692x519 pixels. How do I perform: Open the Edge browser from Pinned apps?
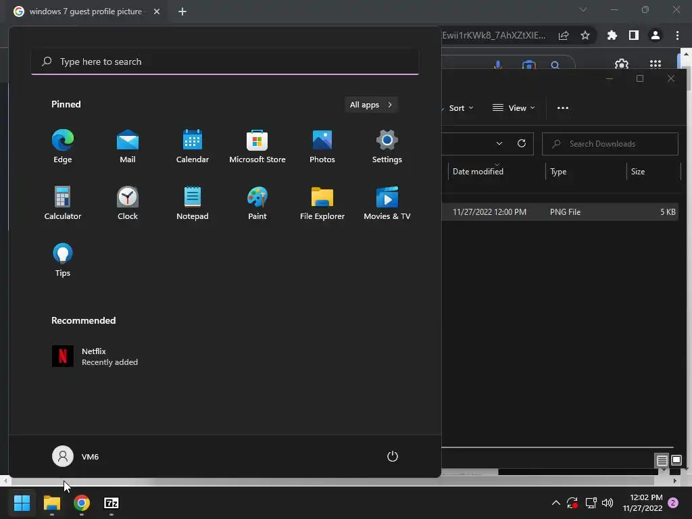click(63, 147)
